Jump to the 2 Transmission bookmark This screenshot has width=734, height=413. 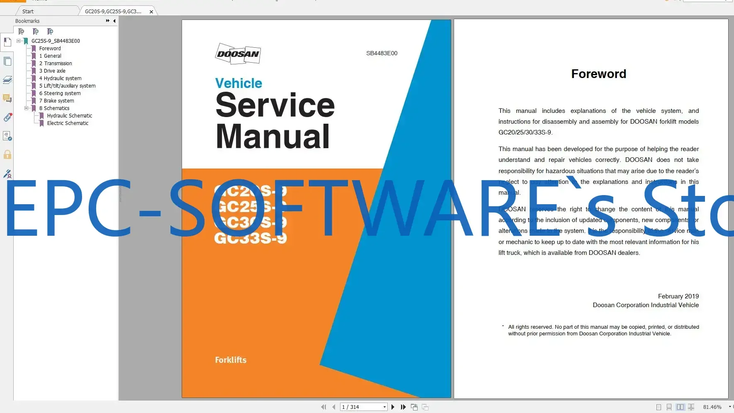[56, 64]
